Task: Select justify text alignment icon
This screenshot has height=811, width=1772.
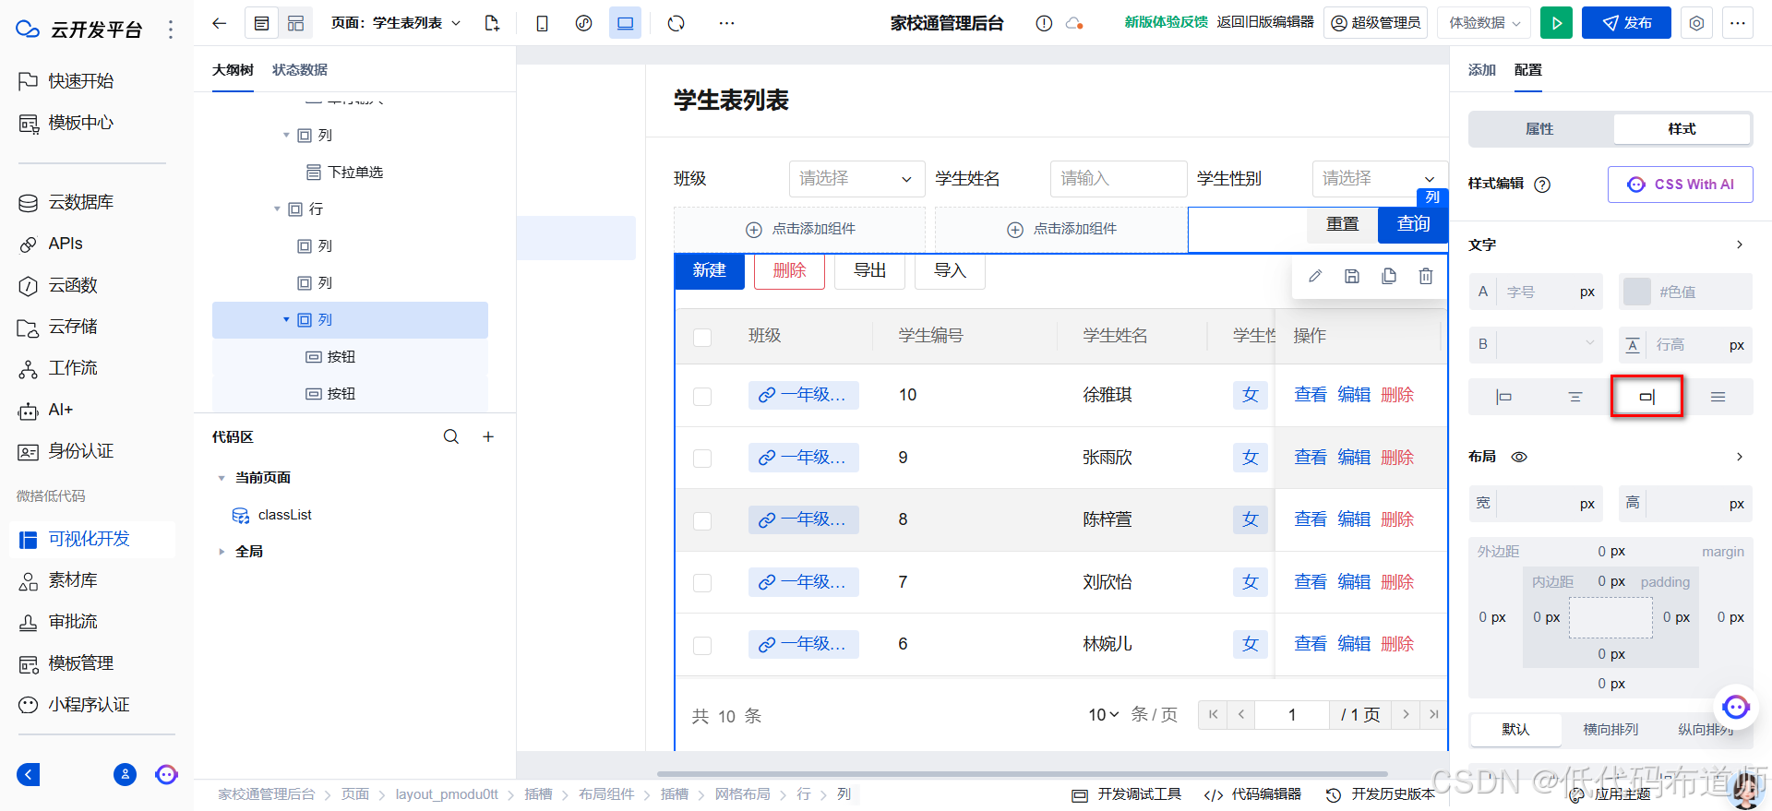Action: pyautogui.click(x=1718, y=397)
